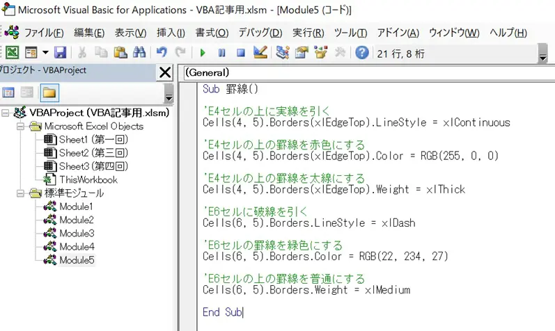The height and width of the screenshot is (331, 555).
Task: Select the 標準モジュール folder label
Action: [74, 193]
